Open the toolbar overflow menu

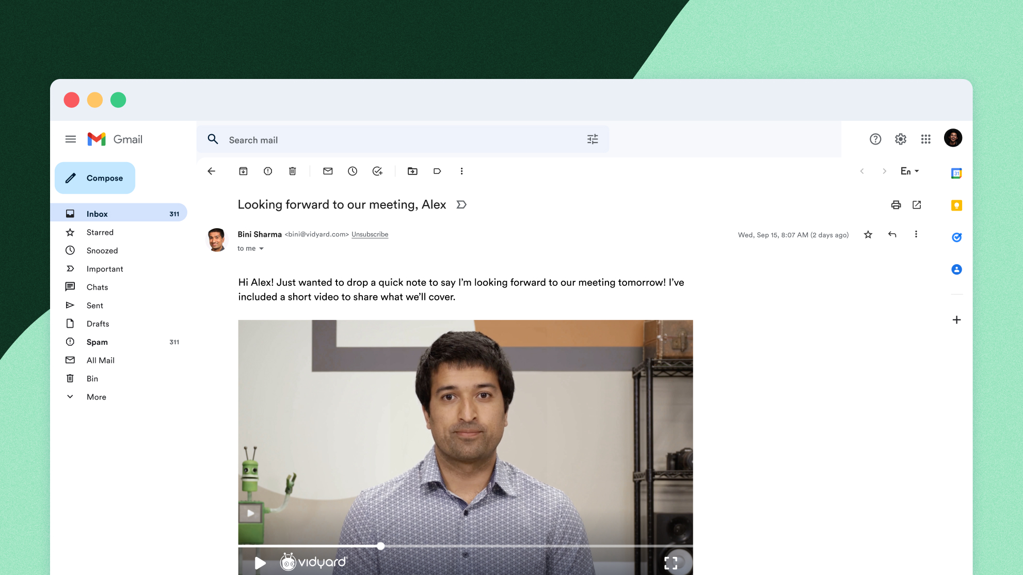461,171
